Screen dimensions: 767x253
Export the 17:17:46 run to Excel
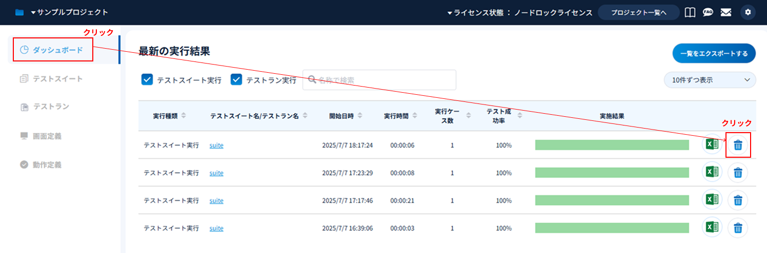[x=712, y=200]
